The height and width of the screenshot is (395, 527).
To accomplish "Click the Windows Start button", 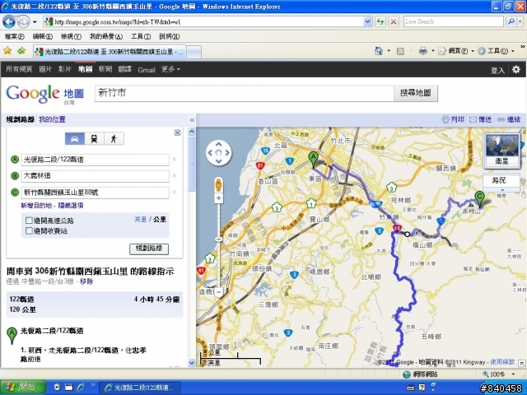I will (x=23, y=388).
